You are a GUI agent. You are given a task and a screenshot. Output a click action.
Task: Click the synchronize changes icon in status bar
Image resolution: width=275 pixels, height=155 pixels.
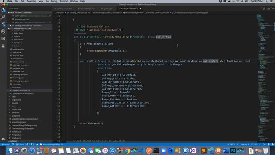tap(13, 144)
